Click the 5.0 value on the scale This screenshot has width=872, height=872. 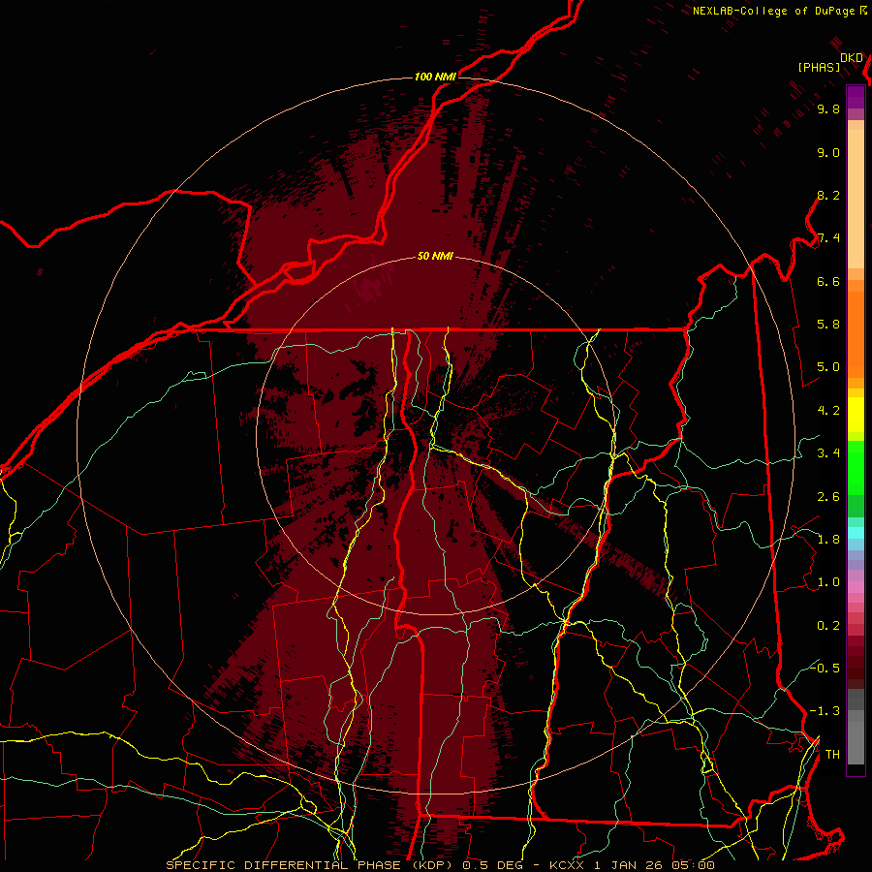(x=828, y=367)
